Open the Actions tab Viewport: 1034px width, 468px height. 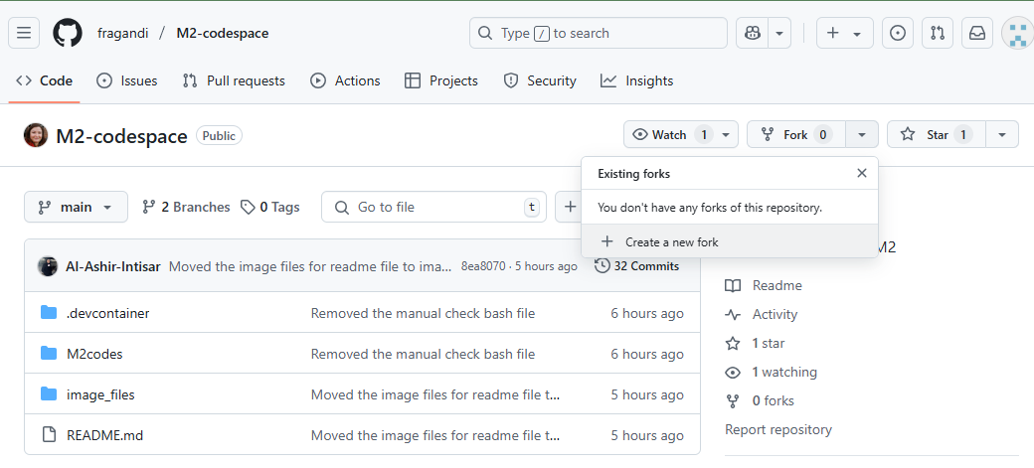click(345, 80)
